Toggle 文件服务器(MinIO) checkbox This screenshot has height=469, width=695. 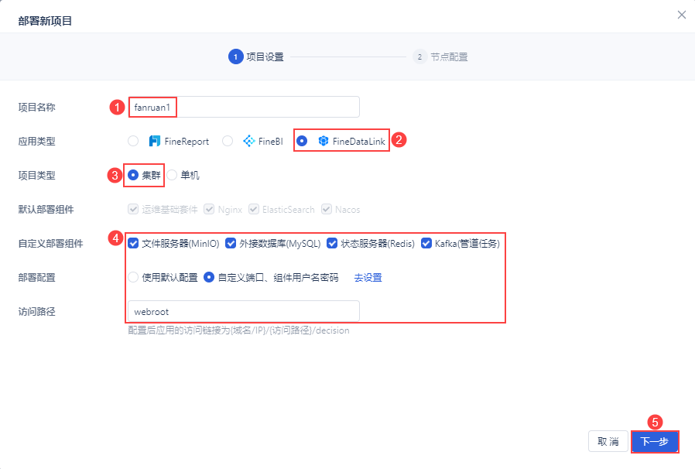click(133, 243)
